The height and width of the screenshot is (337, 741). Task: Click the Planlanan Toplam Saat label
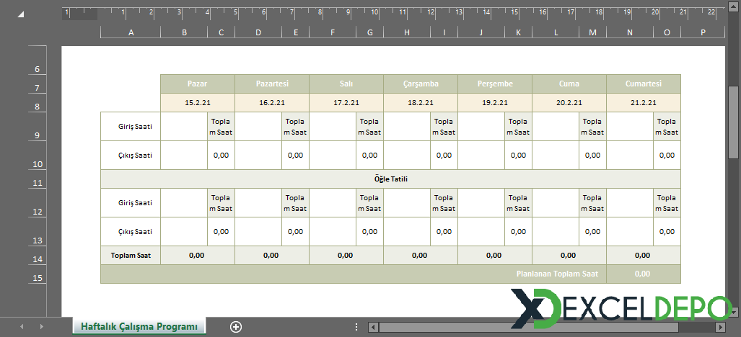(x=557, y=274)
